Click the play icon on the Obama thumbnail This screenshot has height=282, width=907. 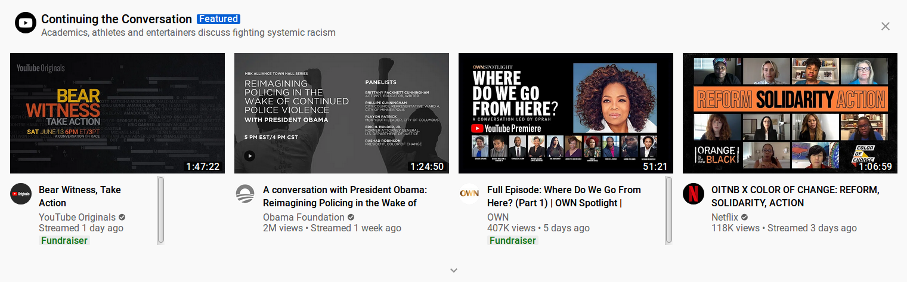coord(250,156)
